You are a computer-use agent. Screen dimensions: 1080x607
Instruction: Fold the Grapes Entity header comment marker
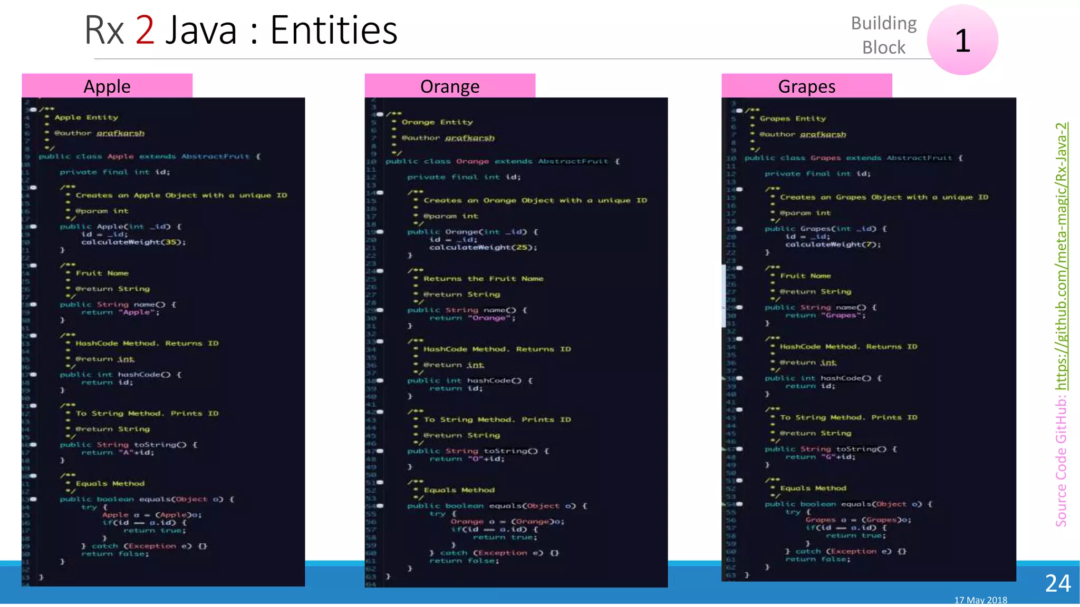point(739,111)
